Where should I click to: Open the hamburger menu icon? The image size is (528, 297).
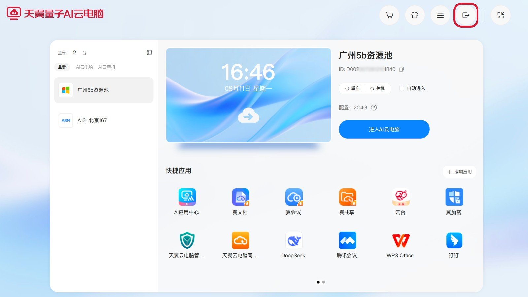coord(440,15)
